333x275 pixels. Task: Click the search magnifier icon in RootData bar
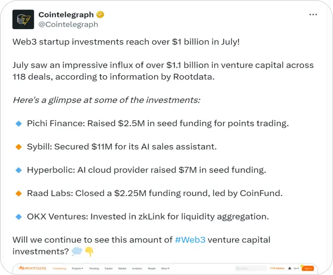coord(238,268)
